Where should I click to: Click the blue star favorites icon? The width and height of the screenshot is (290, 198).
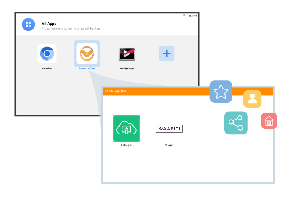(221, 92)
